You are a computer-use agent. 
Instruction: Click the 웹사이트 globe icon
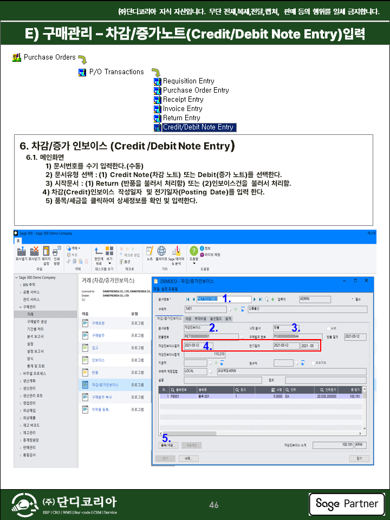click(x=161, y=251)
